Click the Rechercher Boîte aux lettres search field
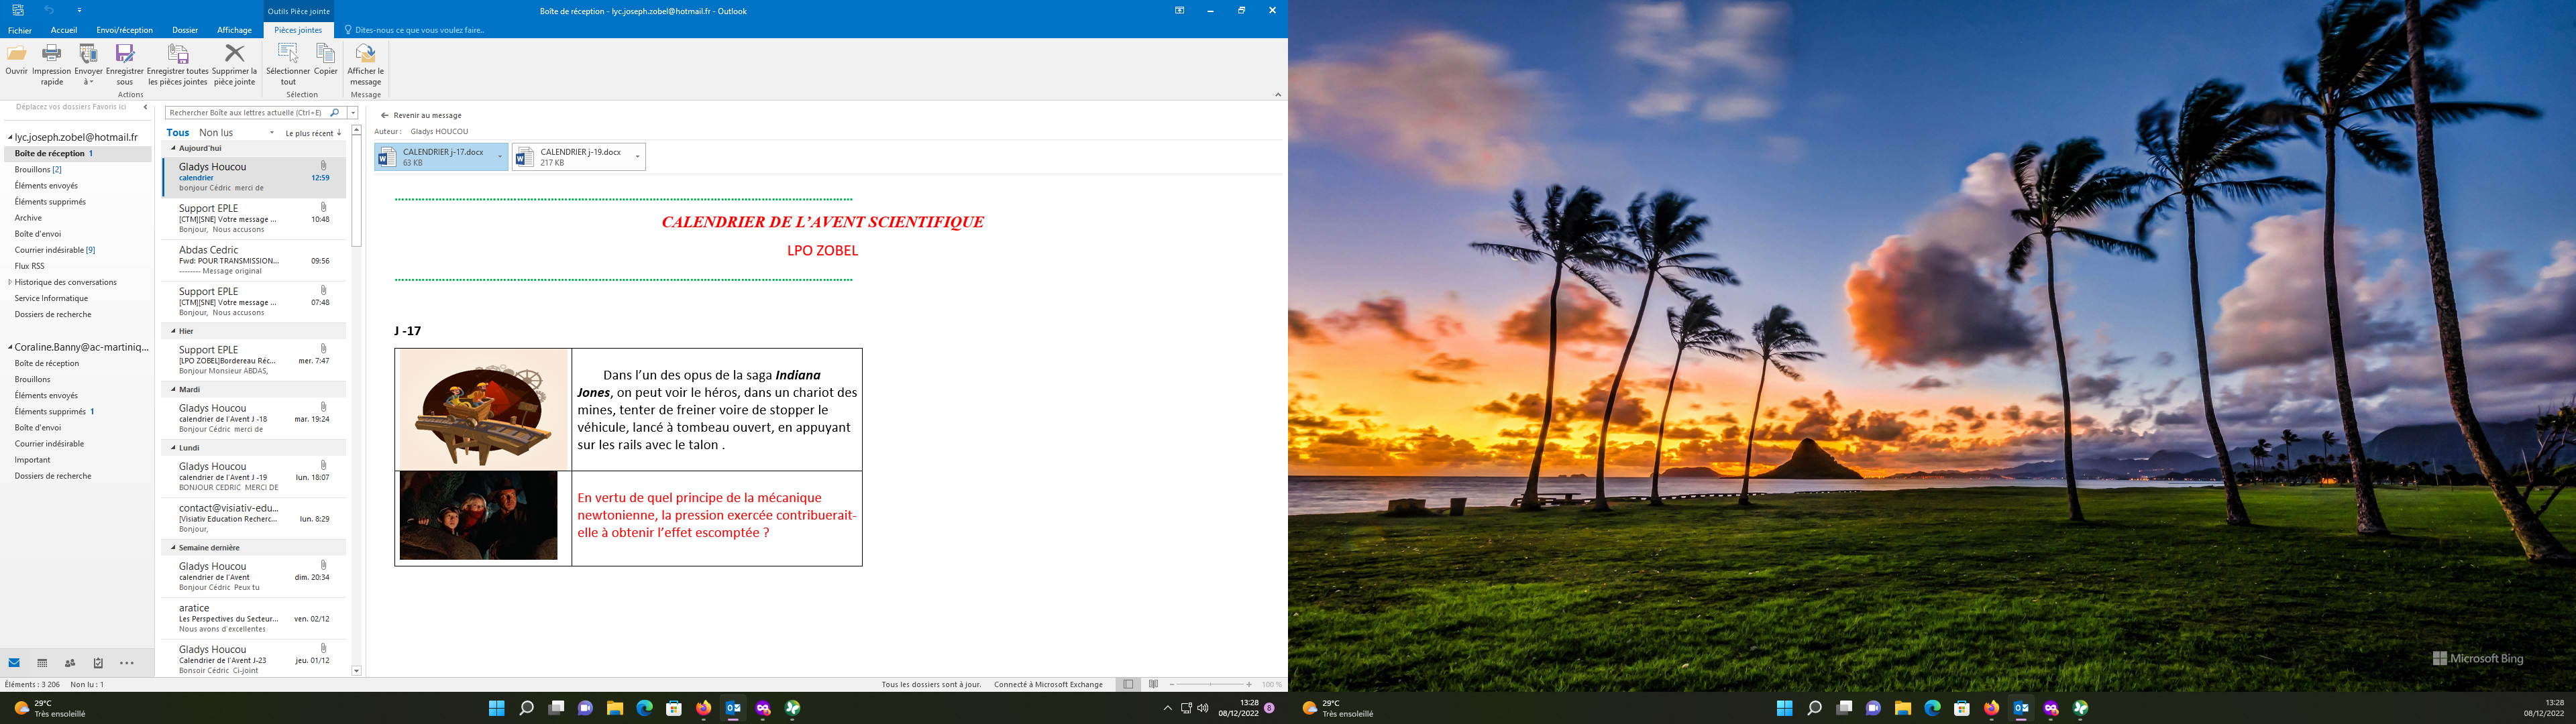Viewport: 2576px width, 724px height. coord(247,113)
